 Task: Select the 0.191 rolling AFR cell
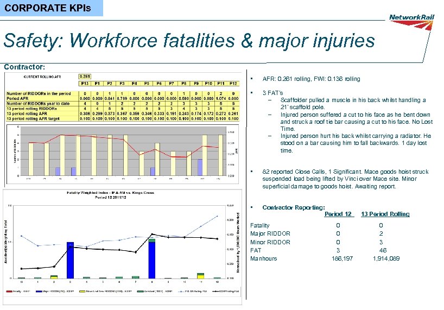click(172, 113)
